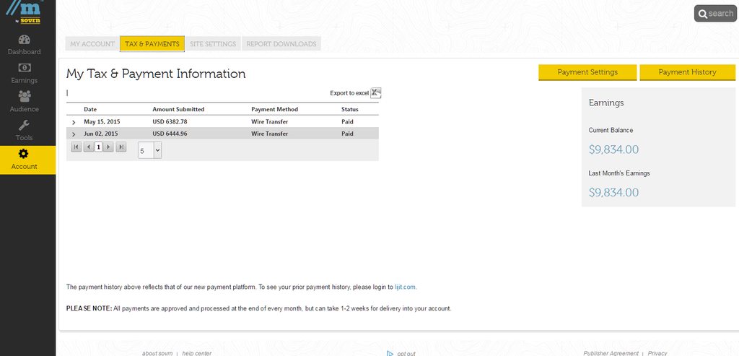739x356 pixels.
Task: Advance to the next page arrow
Action: [108, 147]
